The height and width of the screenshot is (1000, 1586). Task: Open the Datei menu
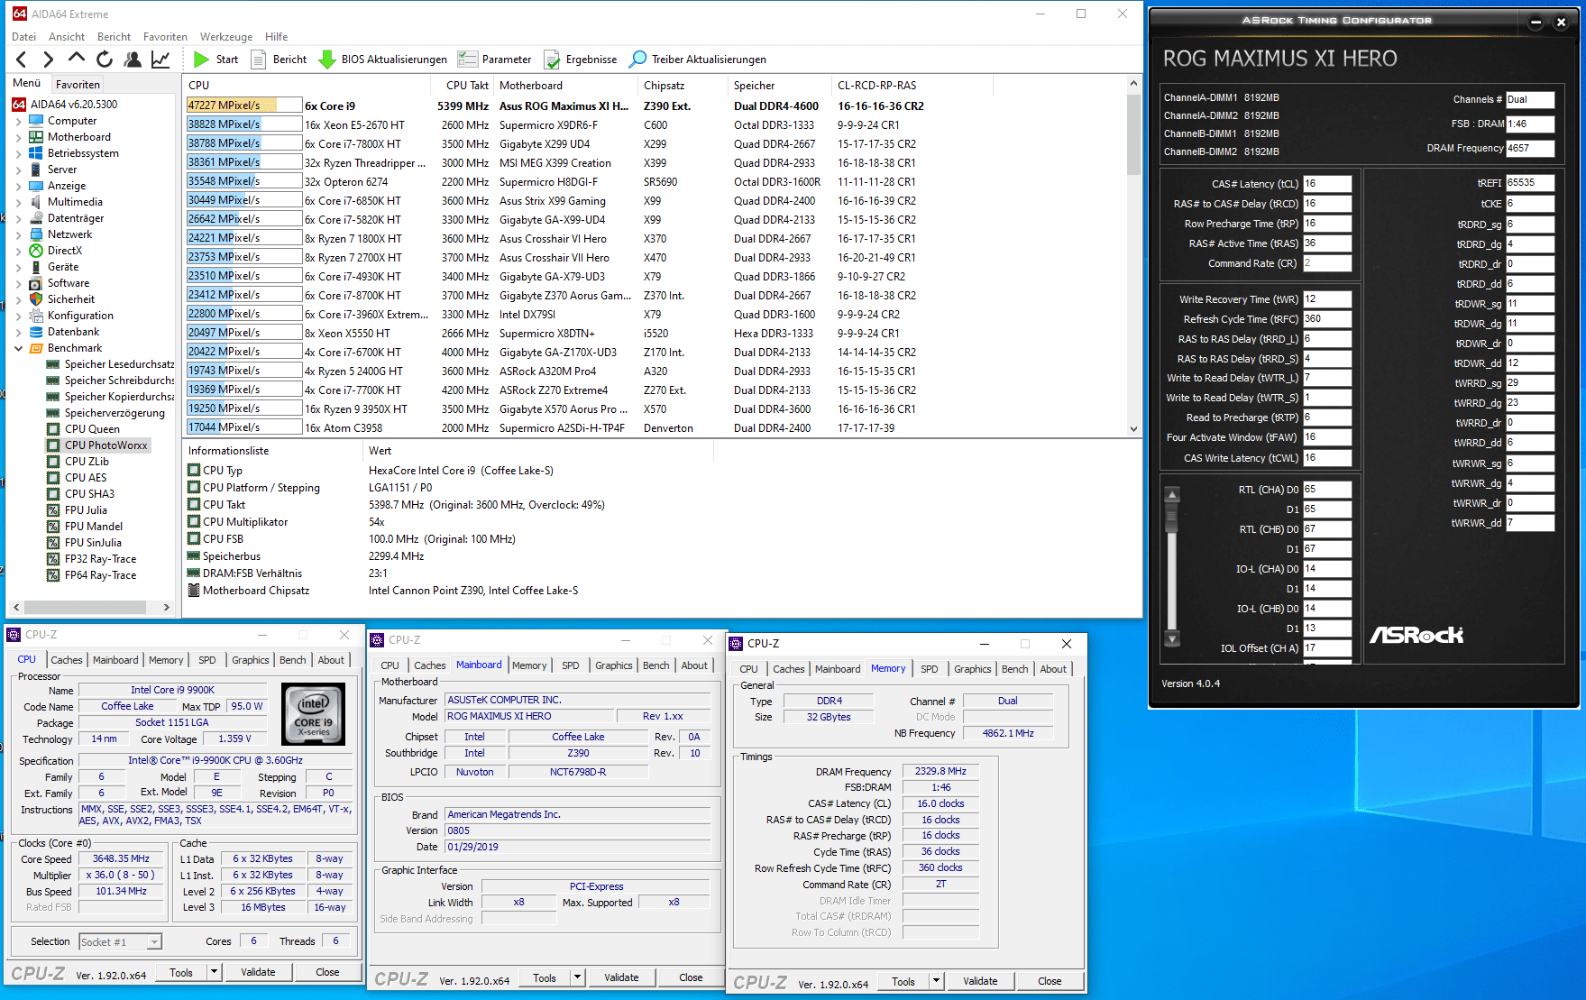click(x=24, y=37)
